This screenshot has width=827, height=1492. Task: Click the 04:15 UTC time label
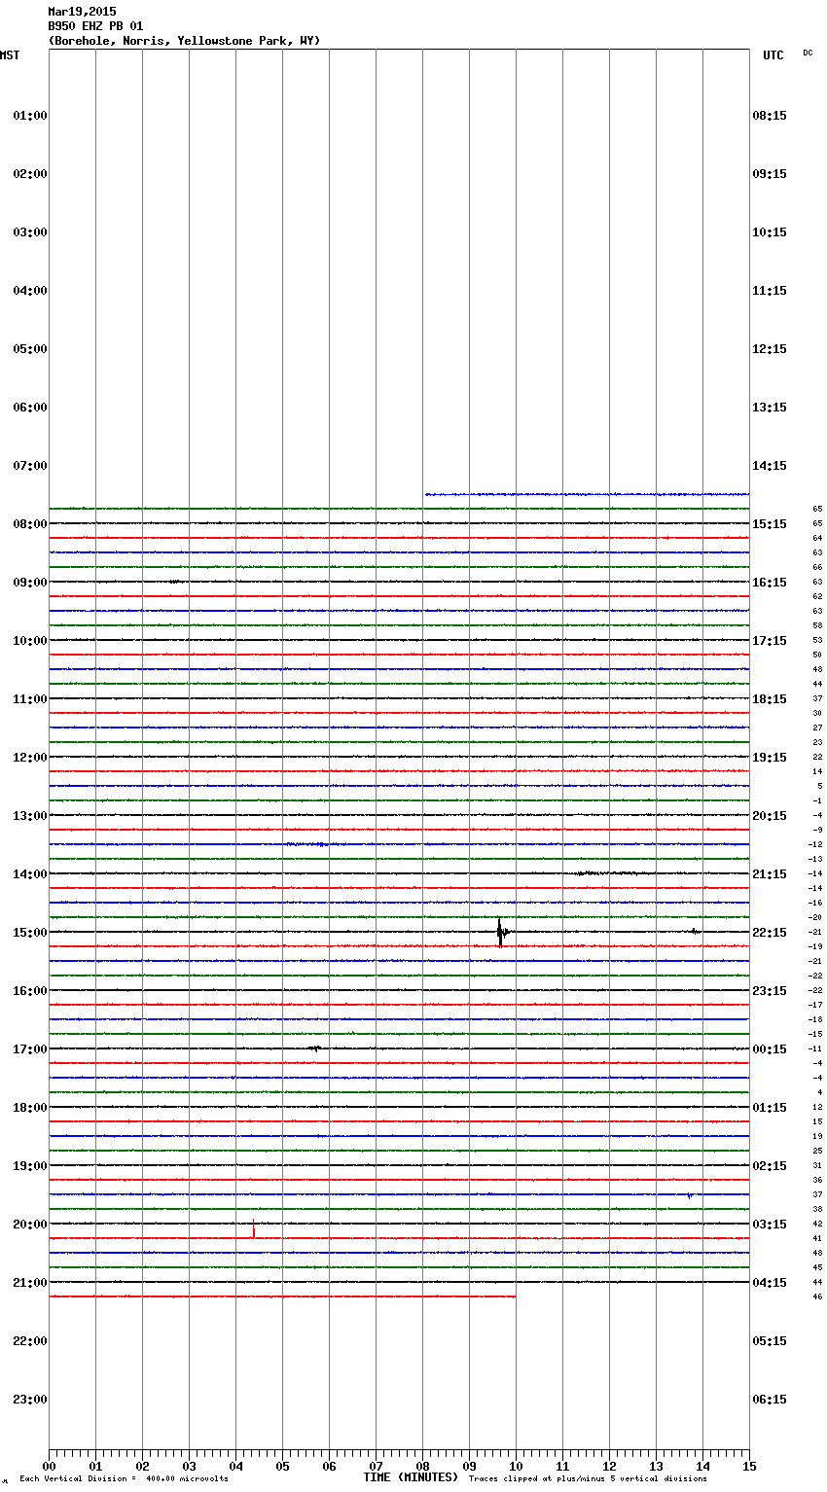pyautogui.click(x=770, y=1283)
